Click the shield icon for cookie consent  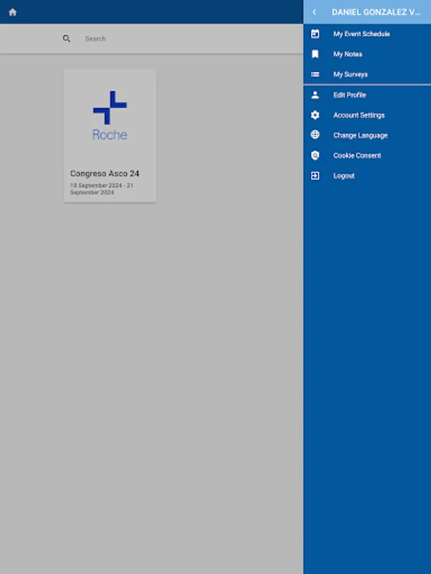pos(315,156)
